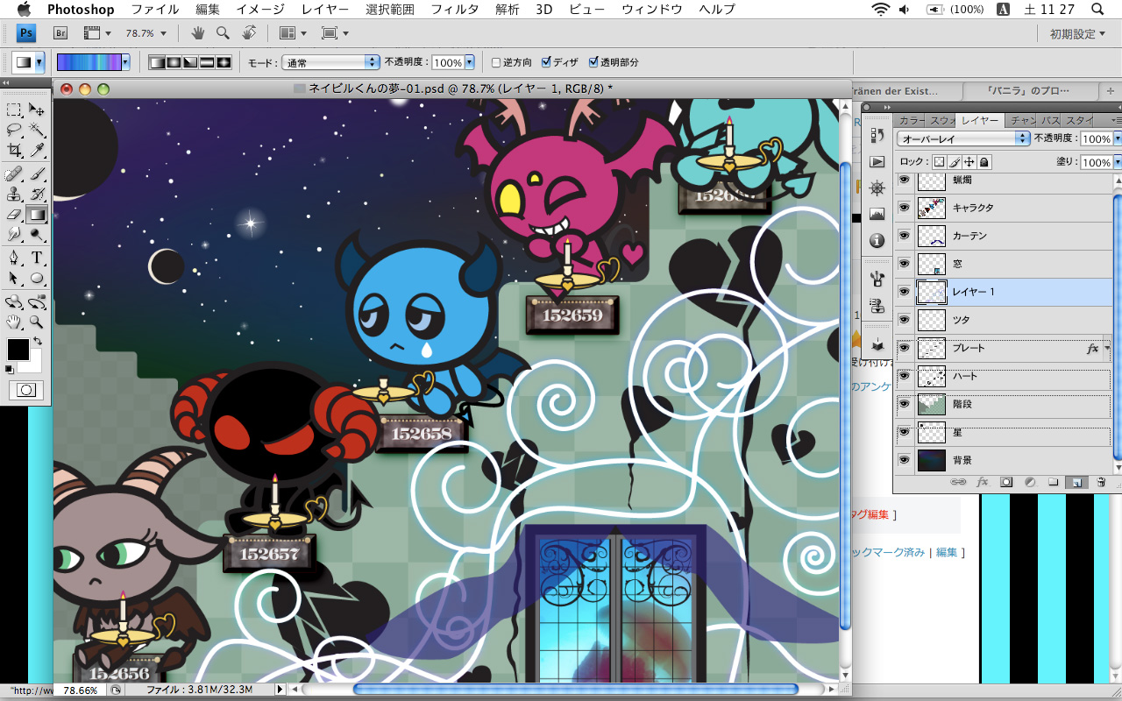Viewport: 1122px width, 701px height.
Task: Open Spotlight search in the menu bar
Action: (x=1097, y=10)
